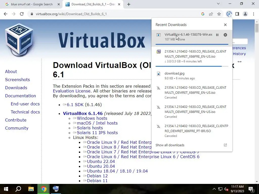Click the Google icon in address bar
The image size is (259, 194).
[x=203, y=14]
